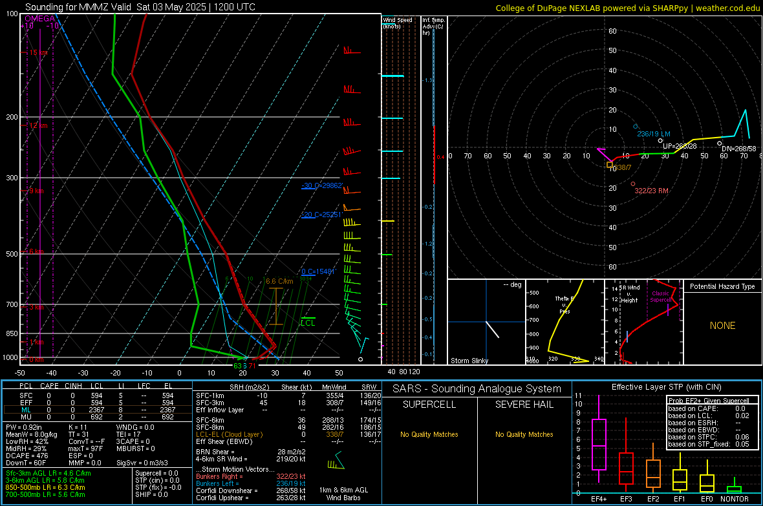The width and height of the screenshot is (763, 506).
Task: Click the Sfc-3km AGL LR = 4.6 C/km line
Action: point(48,473)
